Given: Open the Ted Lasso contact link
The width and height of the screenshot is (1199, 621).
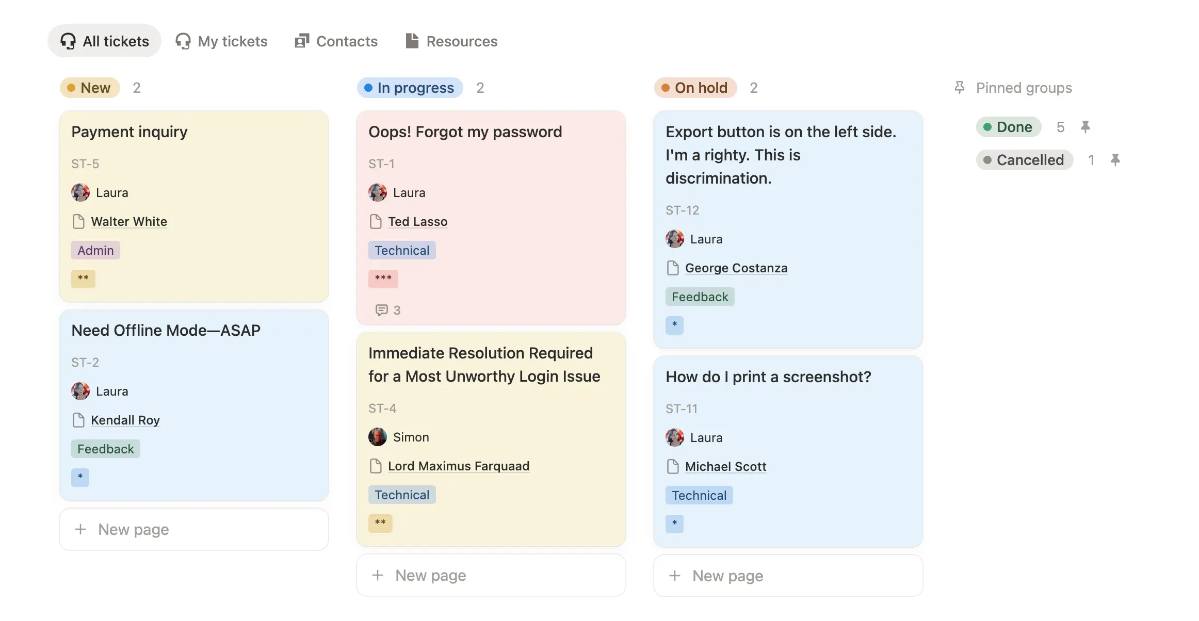Looking at the screenshot, I should pos(417,221).
